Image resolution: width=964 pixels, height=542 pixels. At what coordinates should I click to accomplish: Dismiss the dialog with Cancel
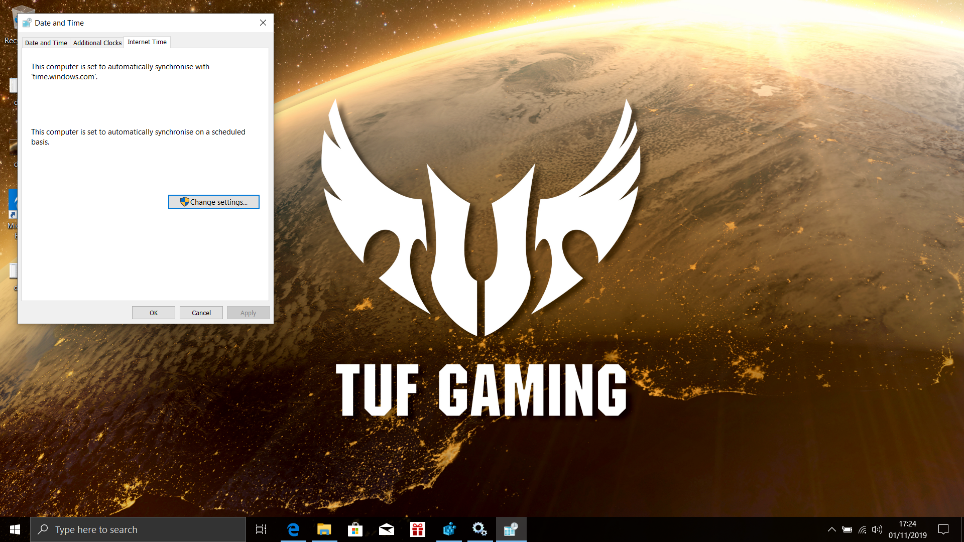coord(201,313)
